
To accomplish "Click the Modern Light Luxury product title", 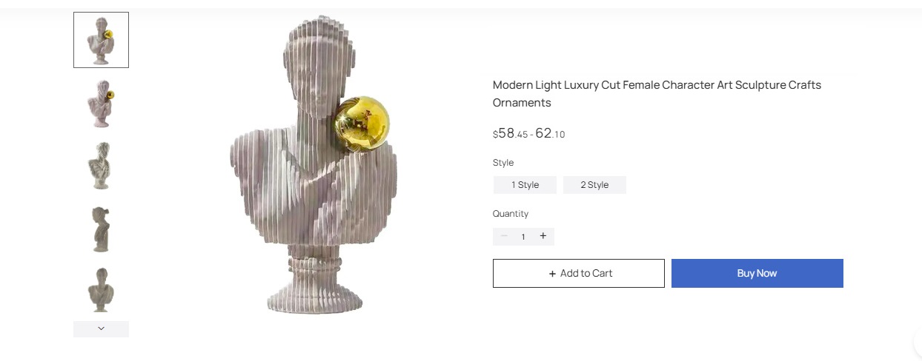I will coord(657,94).
